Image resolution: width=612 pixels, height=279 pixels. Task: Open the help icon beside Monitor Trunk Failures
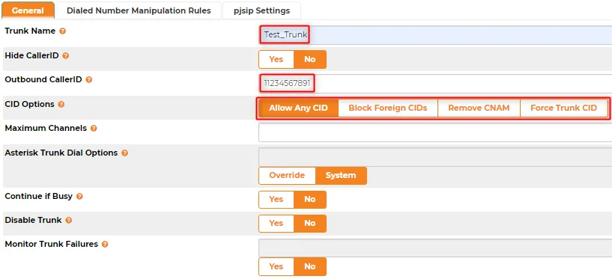(x=105, y=245)
